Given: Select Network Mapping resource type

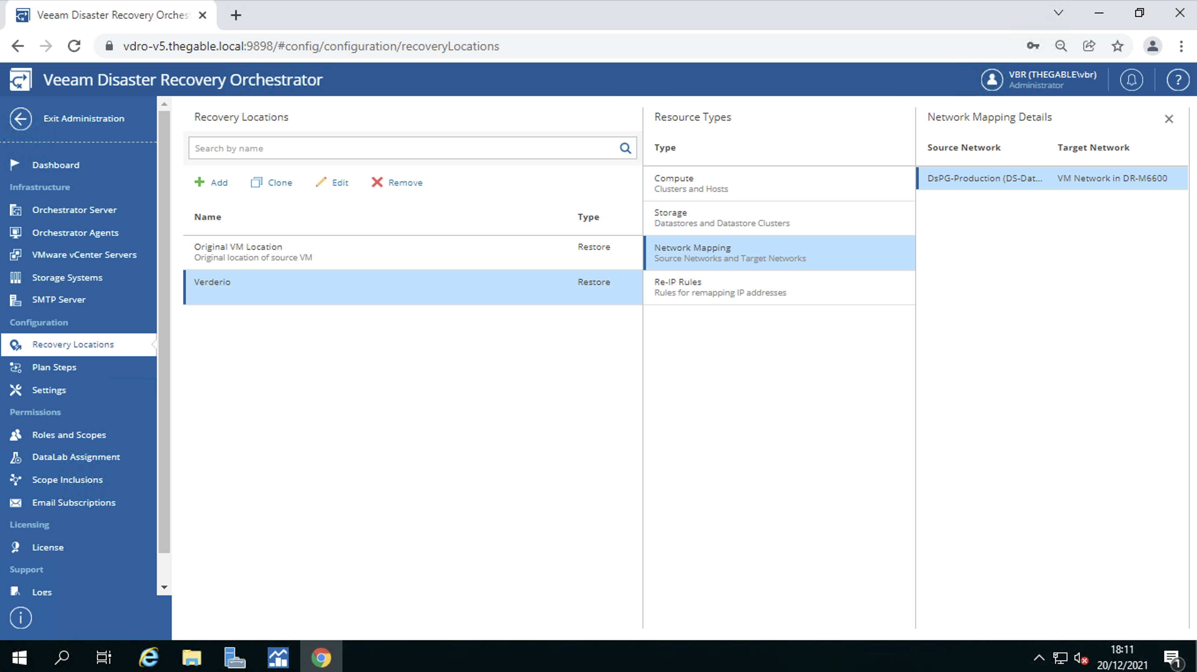Looking at the screenshot, I should point(779,253).
